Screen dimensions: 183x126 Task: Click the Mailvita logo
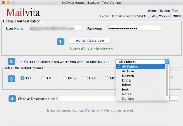tap(23, 13)
